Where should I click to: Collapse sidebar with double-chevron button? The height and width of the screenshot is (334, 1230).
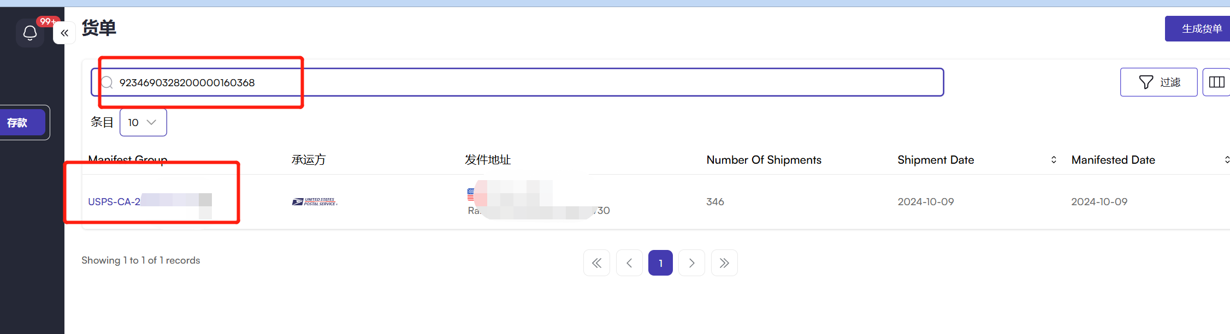[x=64, y=33]
